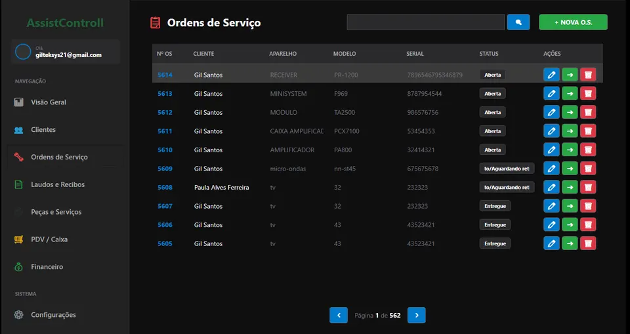This screenshot has height=334, width=630.
Task: Delete order 5608 with trash icon
Action: coord(588,187)
